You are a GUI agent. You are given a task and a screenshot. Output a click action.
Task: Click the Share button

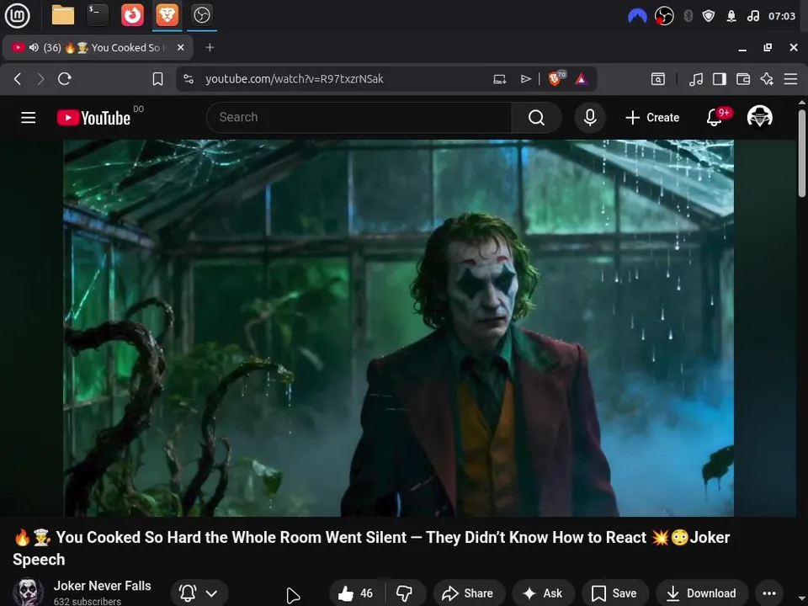[x=469, y=593]
